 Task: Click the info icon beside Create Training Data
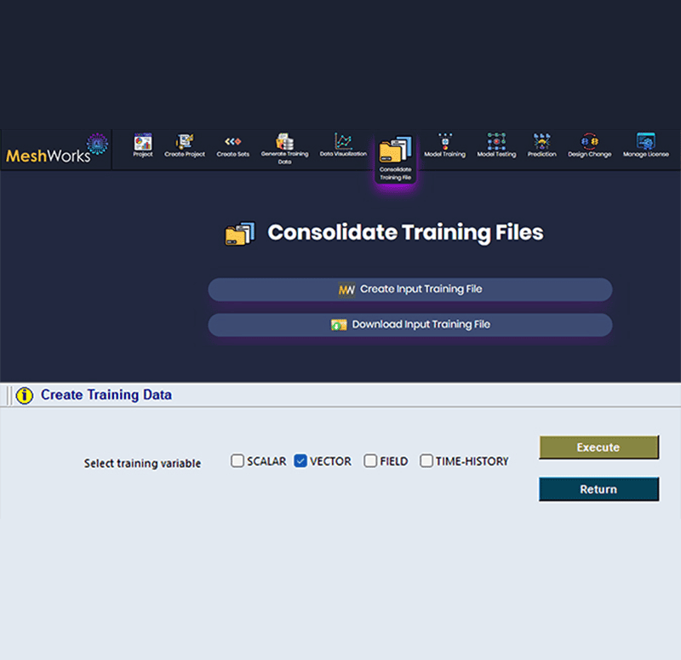point(23,395)
